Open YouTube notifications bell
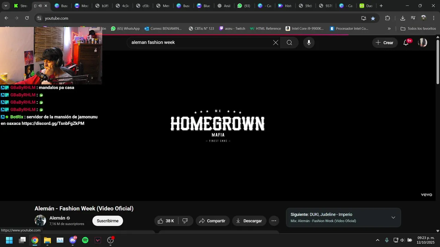 tap(406, 43)
